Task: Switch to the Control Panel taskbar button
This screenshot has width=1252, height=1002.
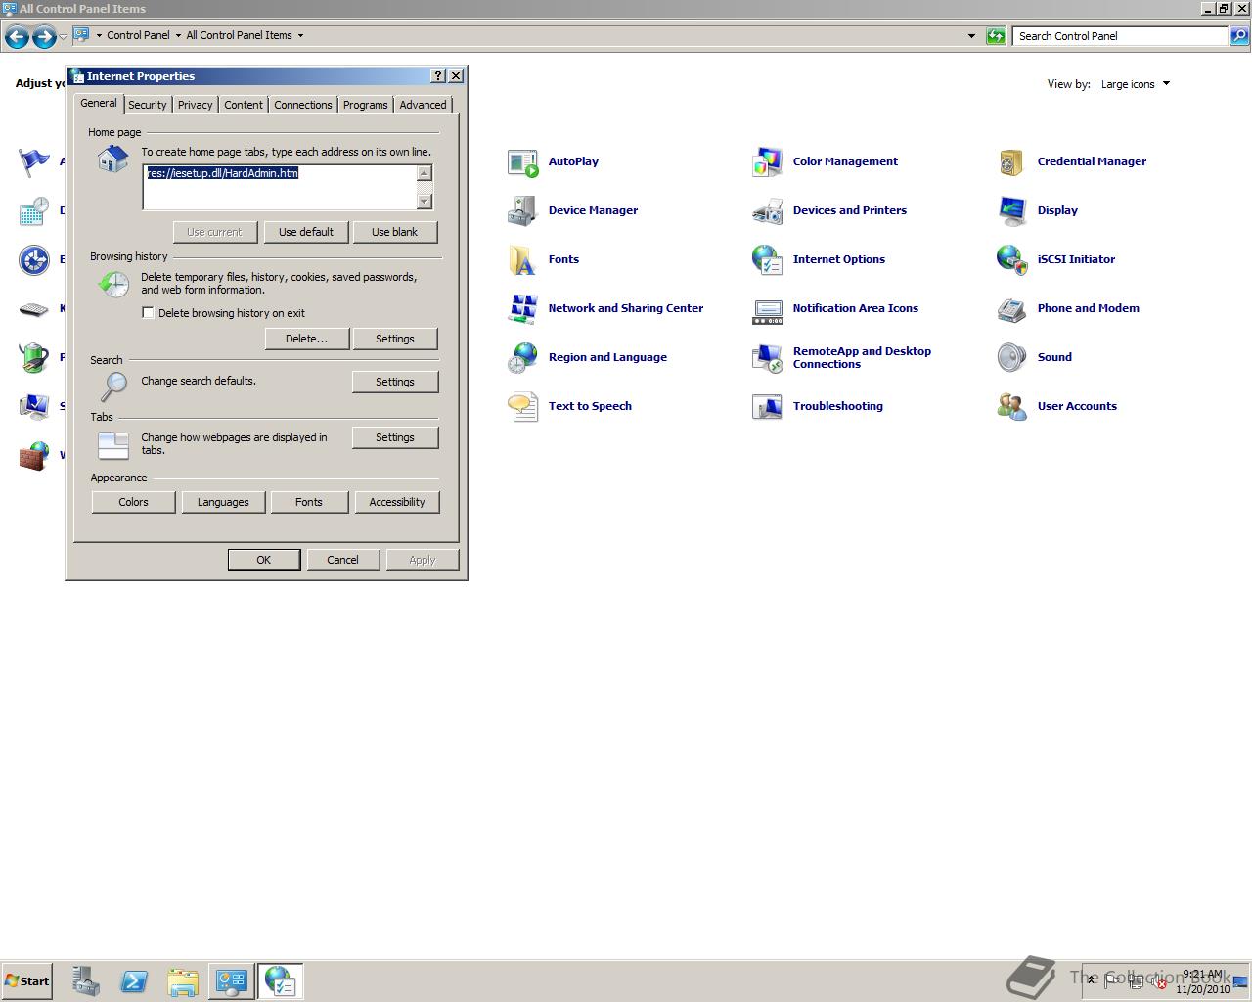Action: [x=232, y=981]
